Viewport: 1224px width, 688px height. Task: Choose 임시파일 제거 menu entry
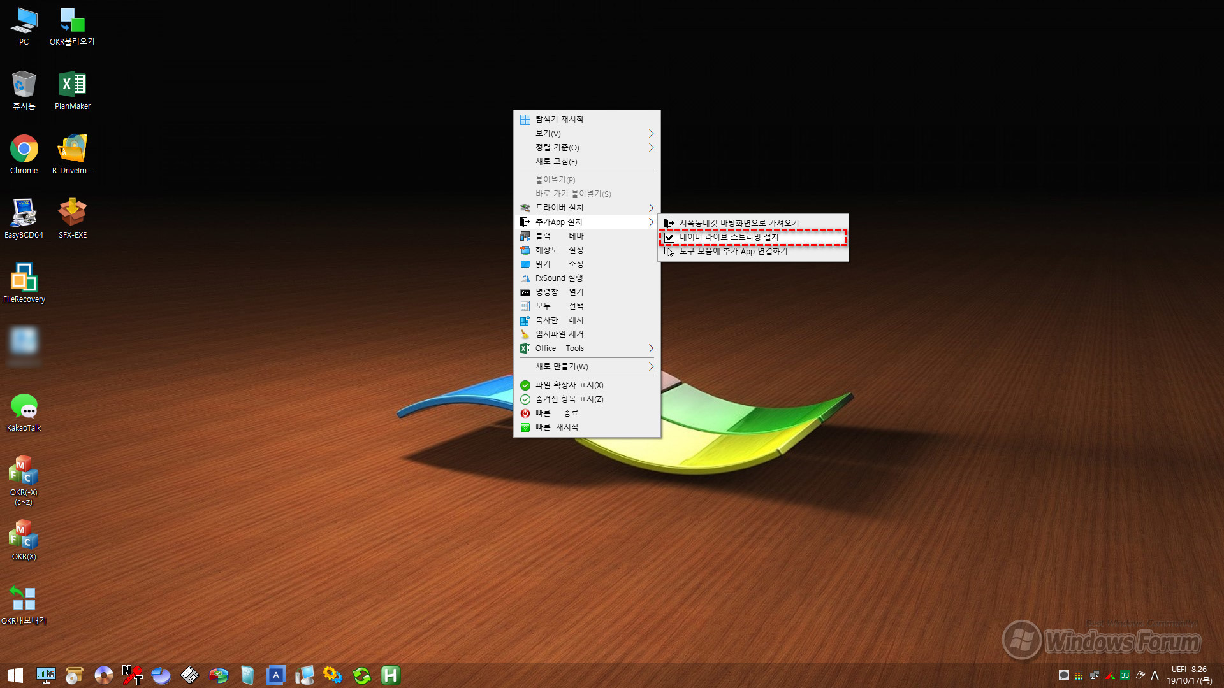click(586, 334)
